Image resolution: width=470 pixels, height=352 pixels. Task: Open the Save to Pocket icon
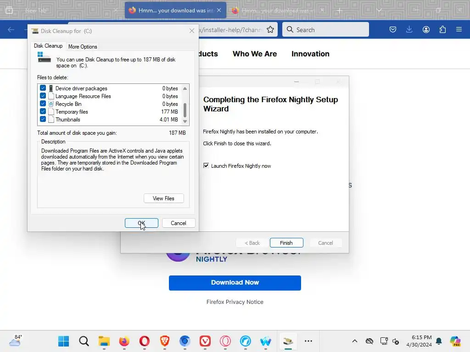(x=393, y=30)
